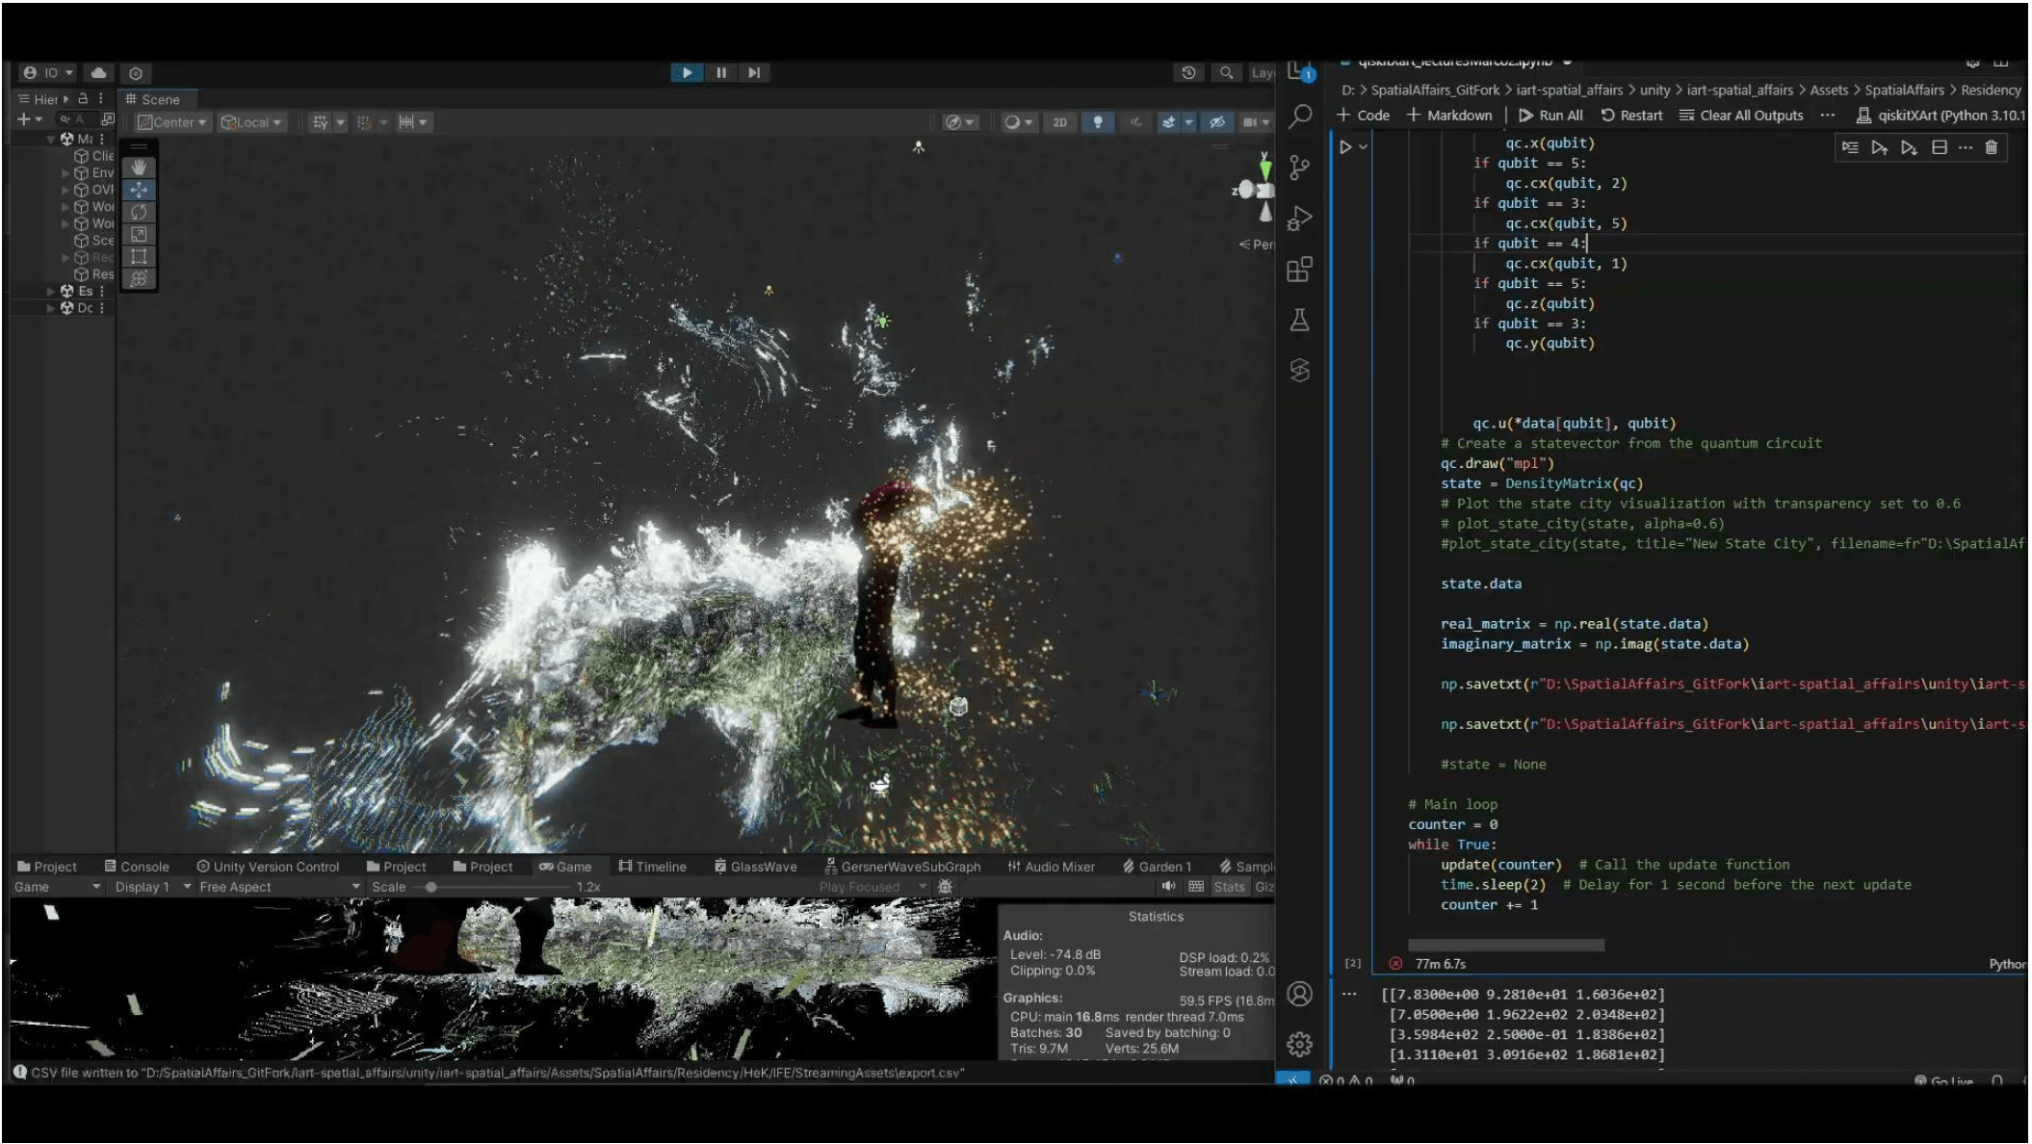Open VS Code Run and Debug view

1300,219
